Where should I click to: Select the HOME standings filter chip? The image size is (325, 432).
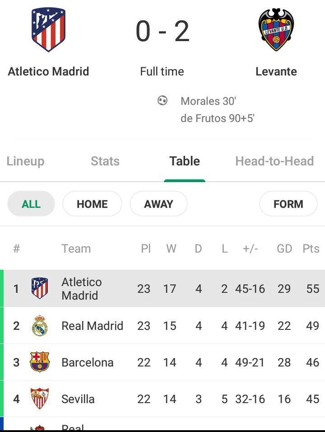(92, 204)
